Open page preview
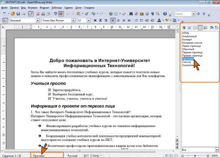Screen dimensions: 220x158 49,14
